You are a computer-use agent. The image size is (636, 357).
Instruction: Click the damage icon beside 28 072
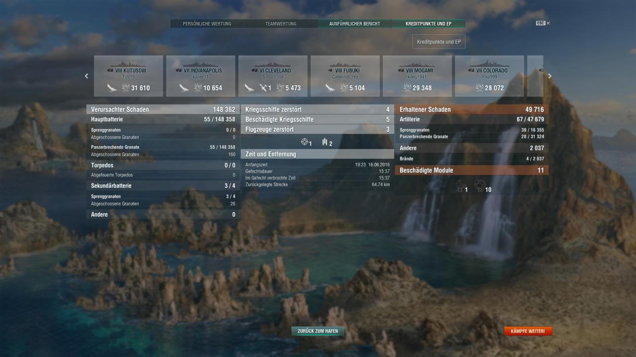click(x=480, y=87)
